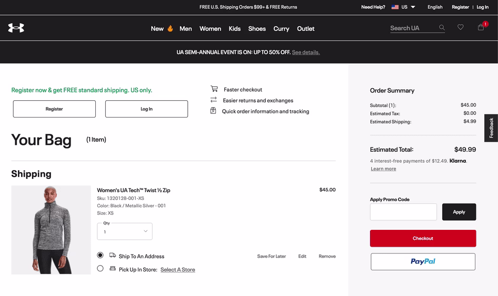Remove the item from the bag

click(x=327, y=256)
